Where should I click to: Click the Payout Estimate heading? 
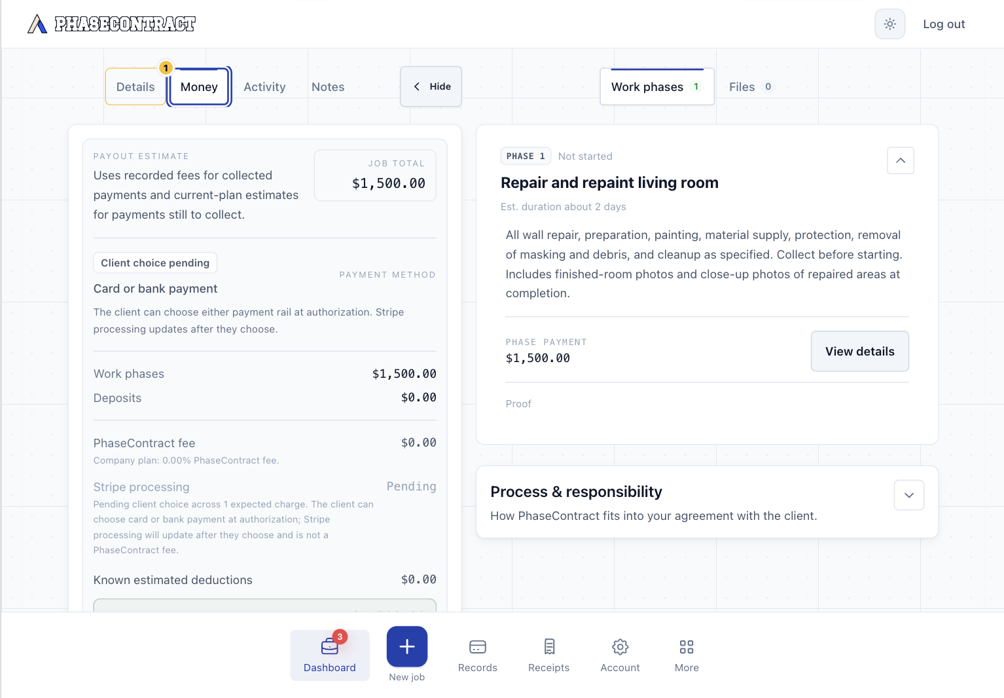tap(141, 156)
